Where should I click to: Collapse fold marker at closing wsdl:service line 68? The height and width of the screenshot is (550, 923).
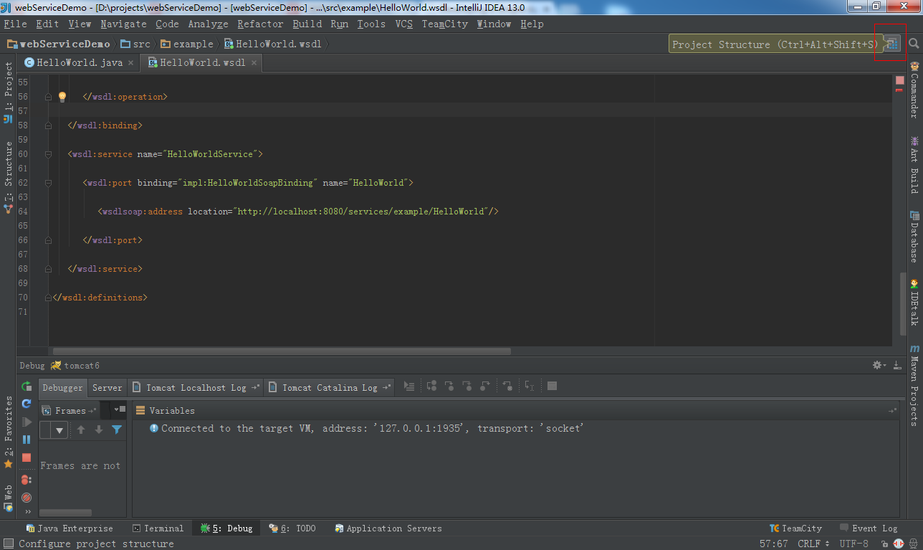point(49,269)
